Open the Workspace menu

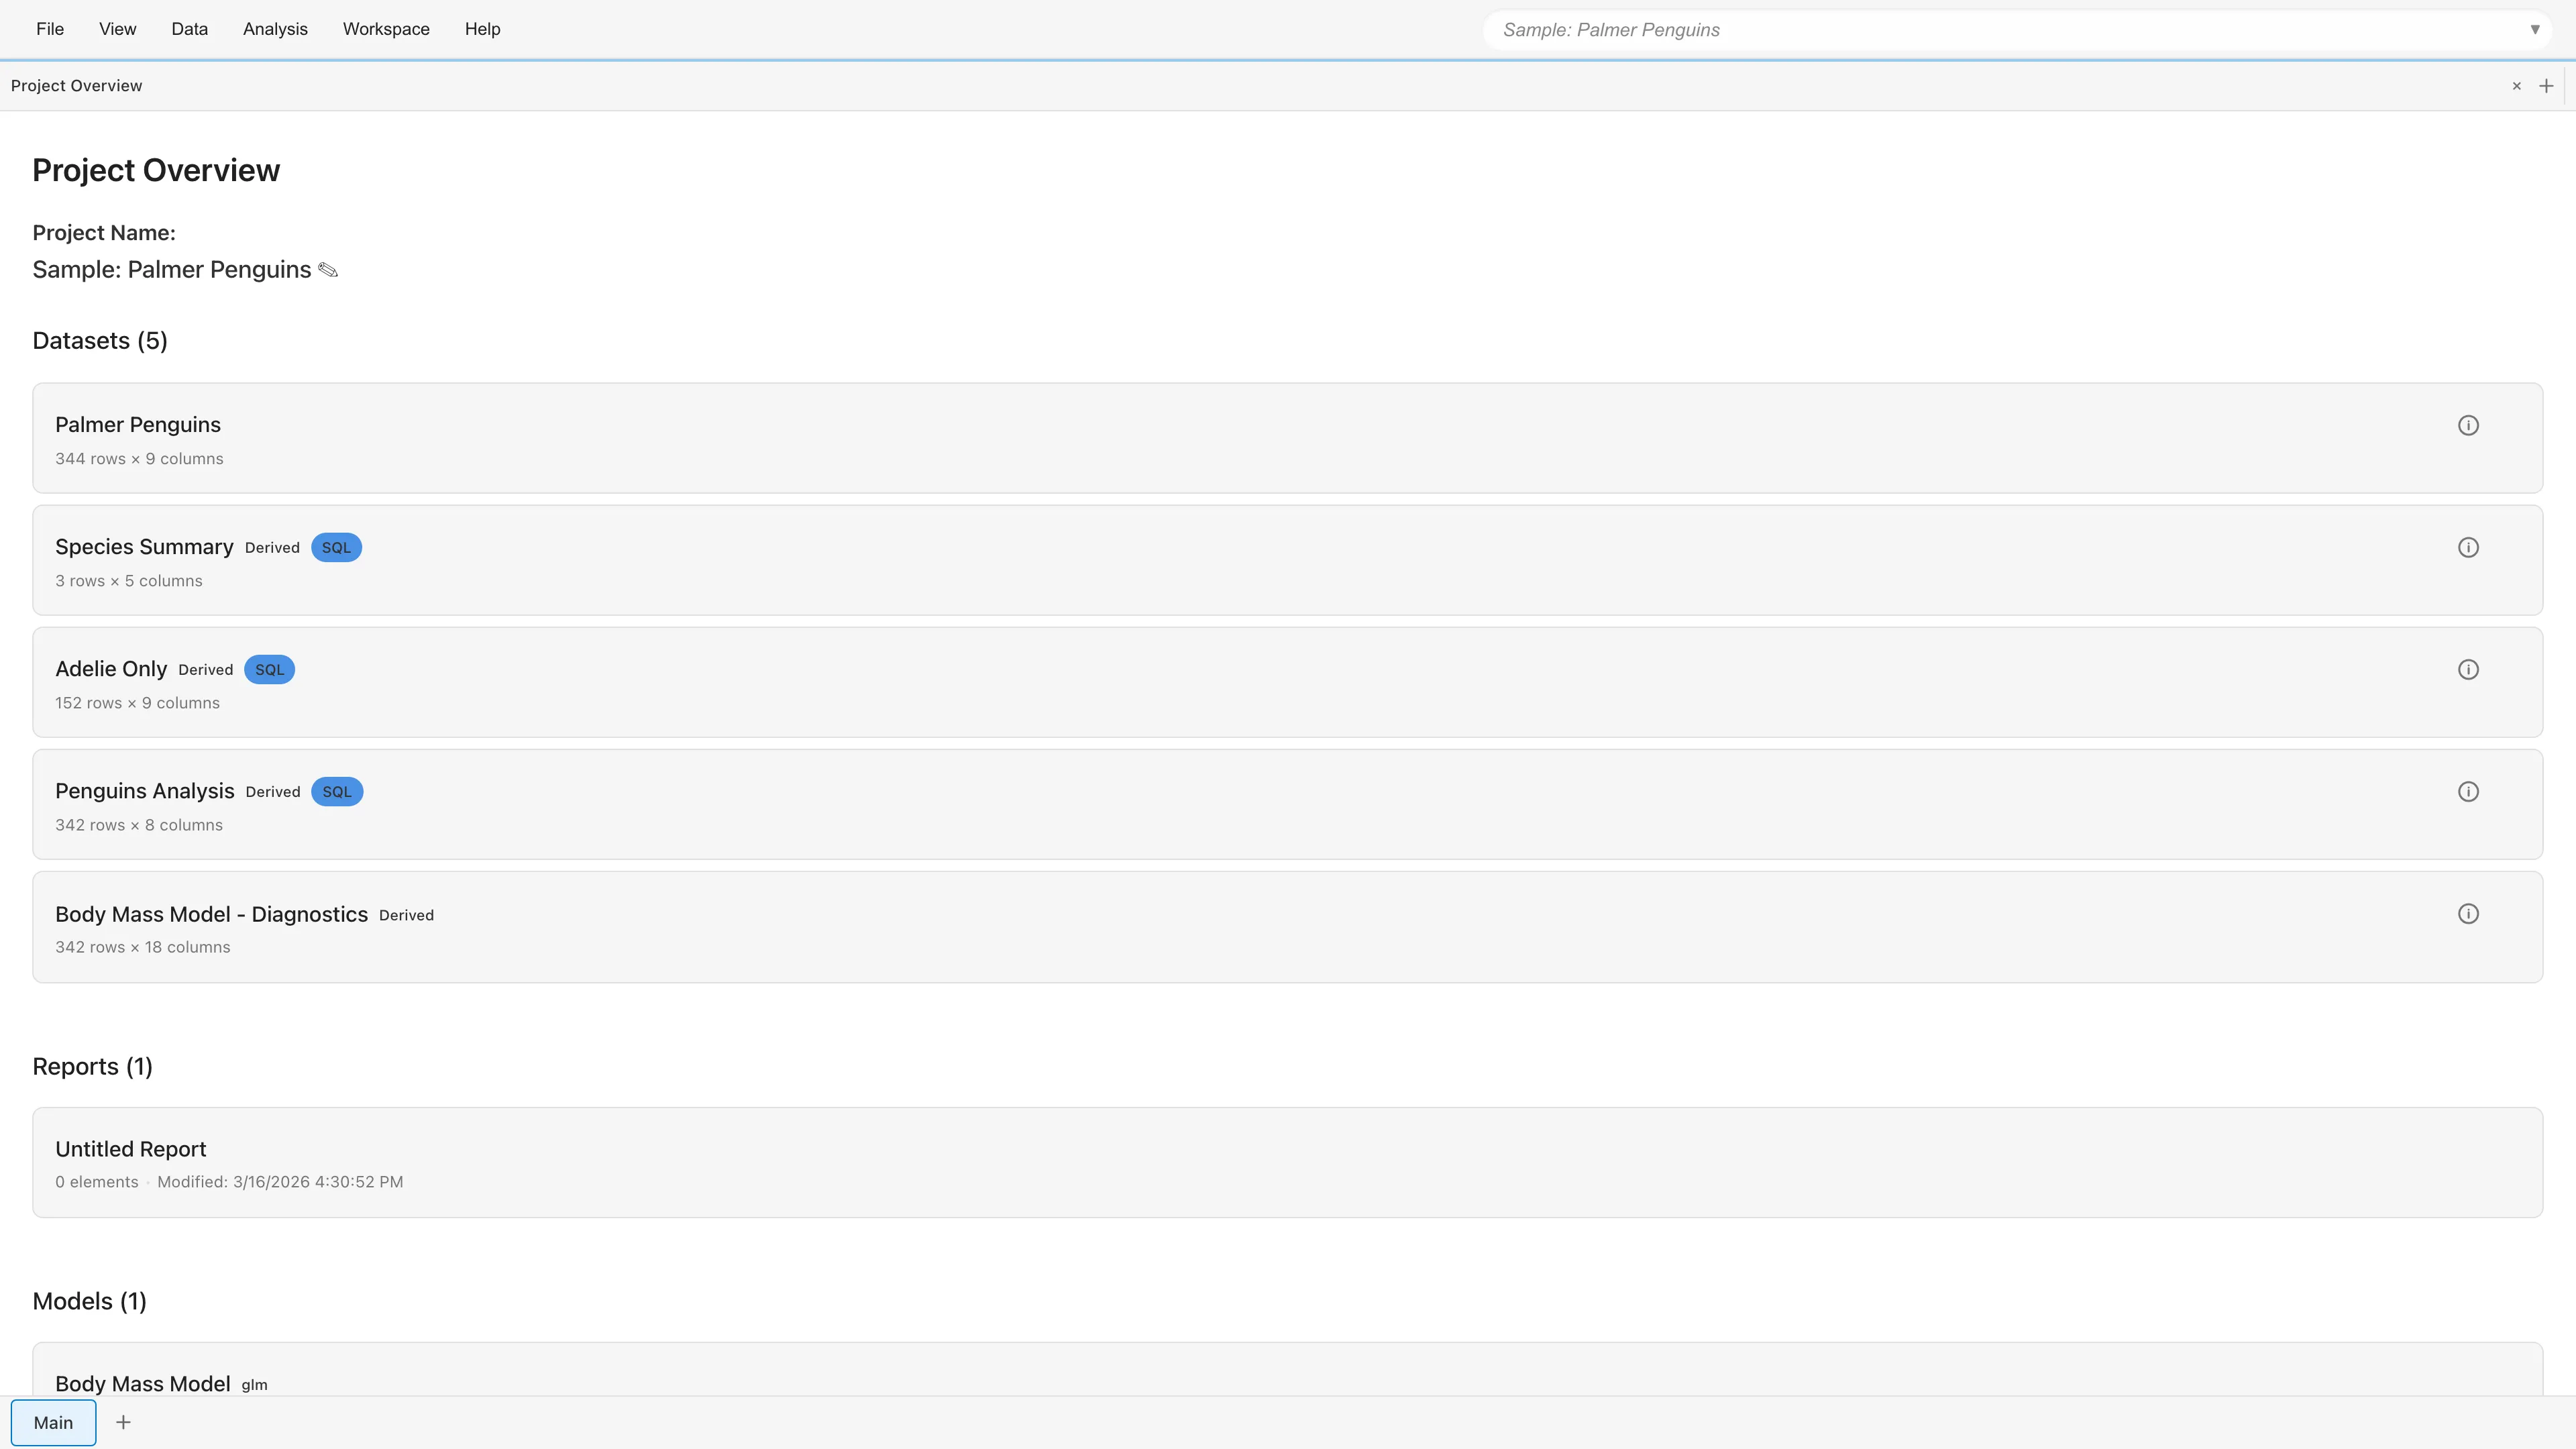click(x=386, y=29)
